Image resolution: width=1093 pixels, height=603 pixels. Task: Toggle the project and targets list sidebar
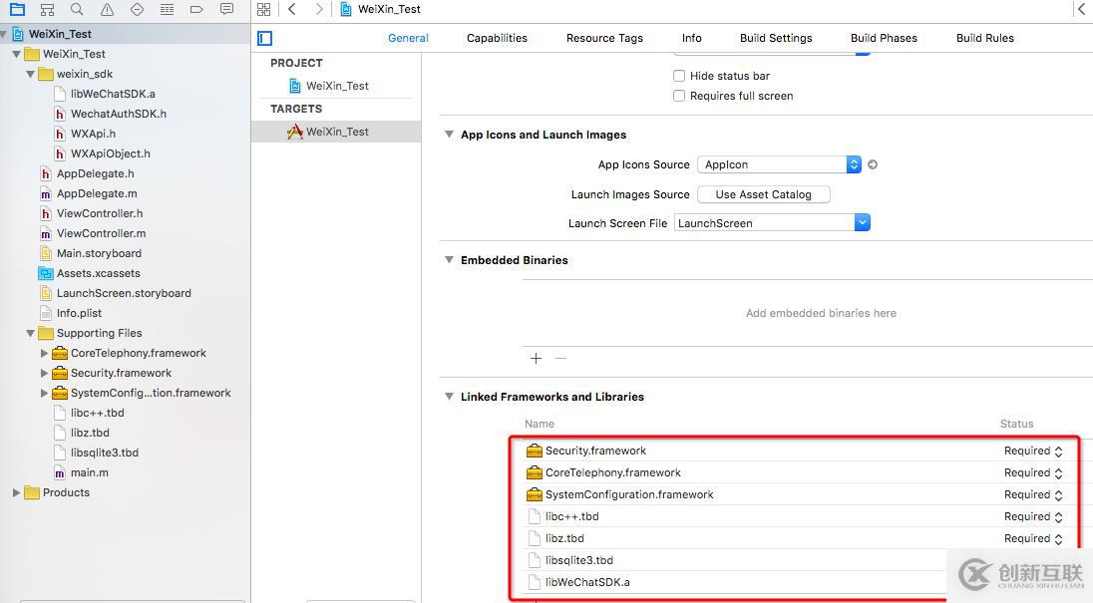pos(265,38)
